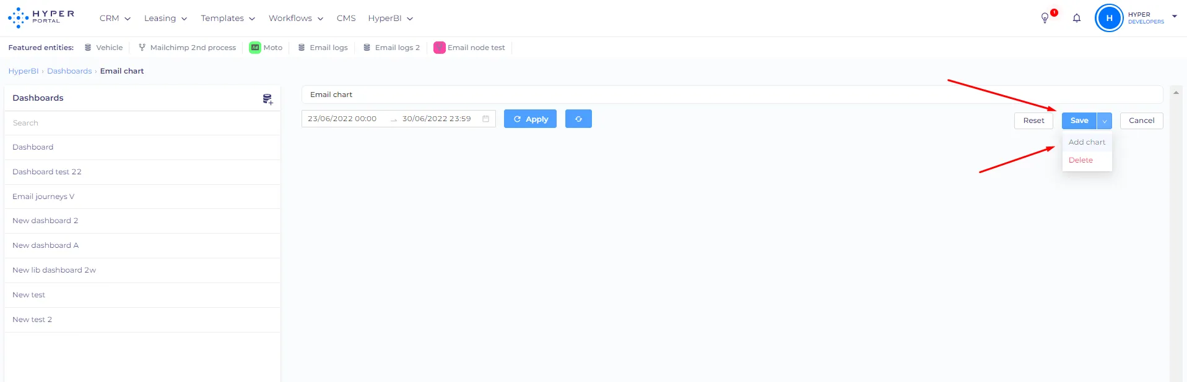Select Dashboard test 22 entry
Screen dimensions: 1187x382
142,172
